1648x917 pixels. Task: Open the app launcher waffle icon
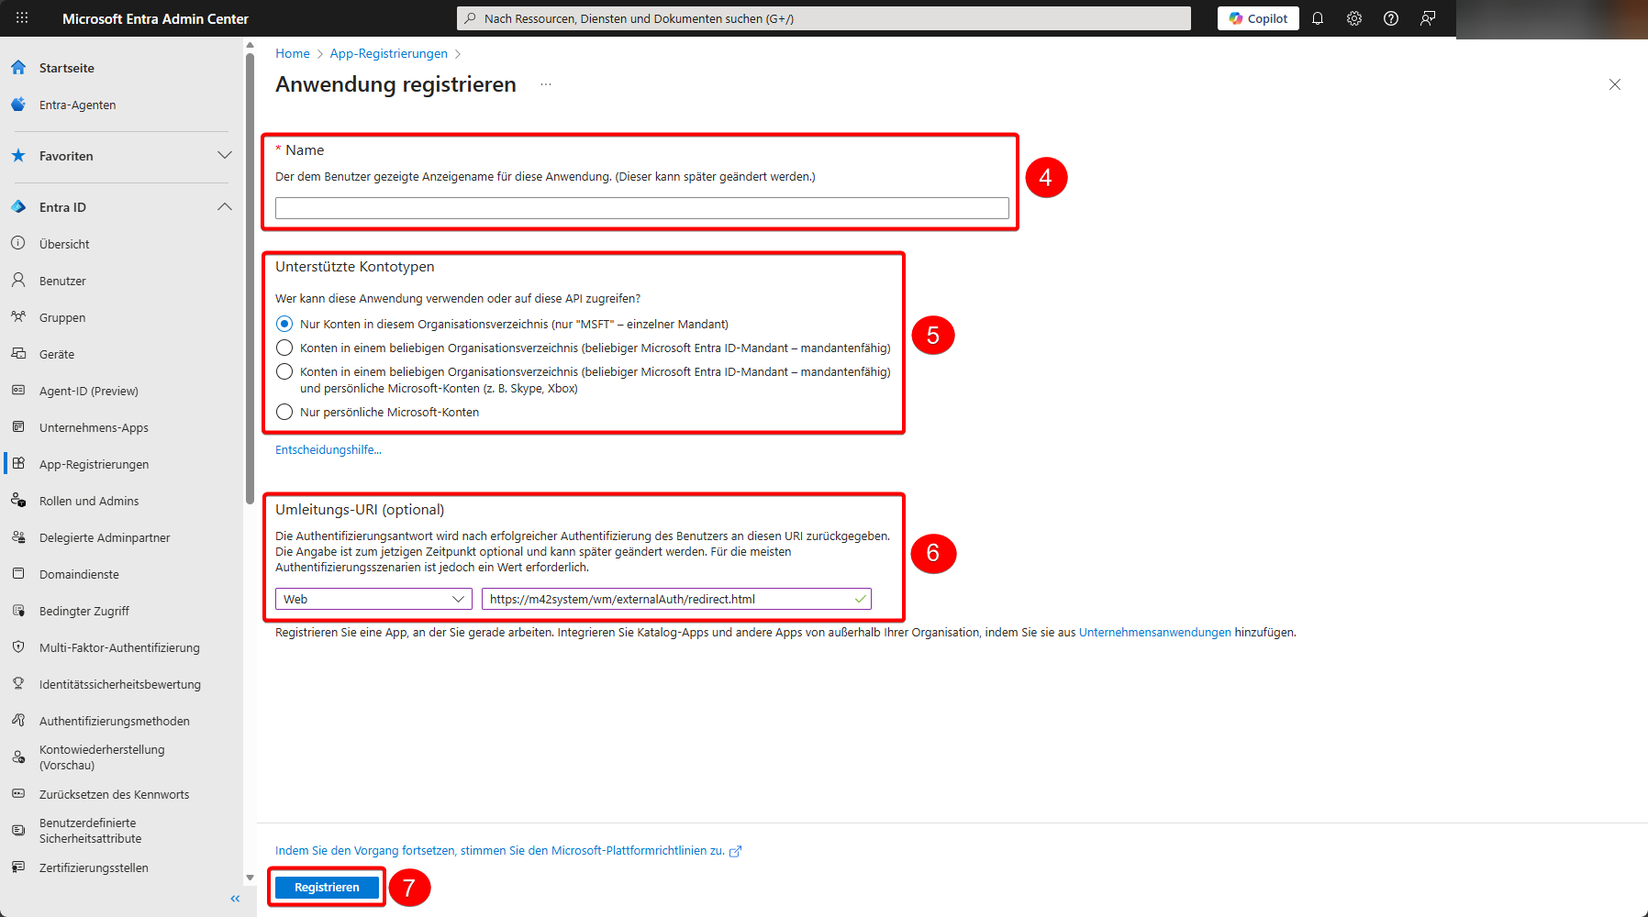(x=22, y=18)
